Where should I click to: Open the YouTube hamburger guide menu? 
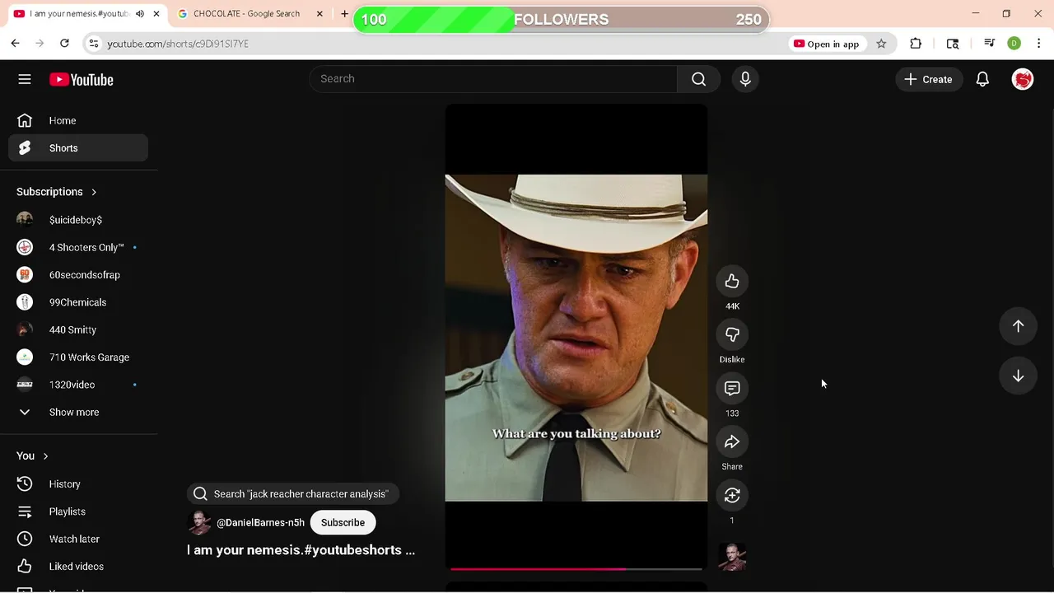coord(25,79)
